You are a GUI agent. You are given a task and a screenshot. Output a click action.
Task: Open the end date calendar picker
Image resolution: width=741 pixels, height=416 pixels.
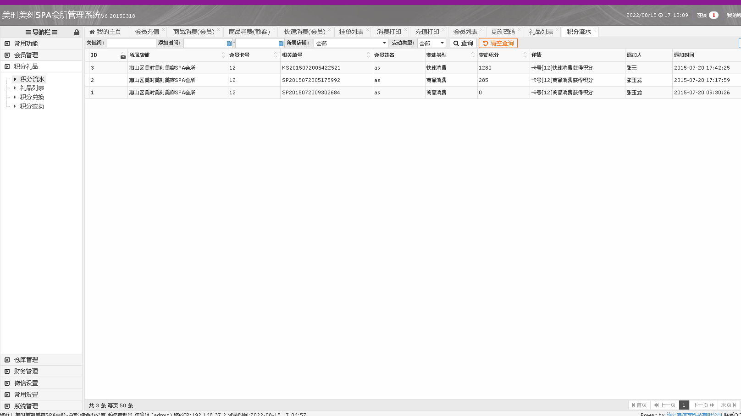281,43
